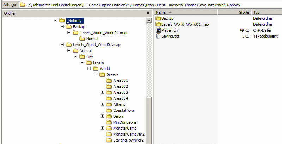Click the Saving.txt text document icon
Image resolution: width=282 pixels, height=144 pixels.
tap(158, 36)
